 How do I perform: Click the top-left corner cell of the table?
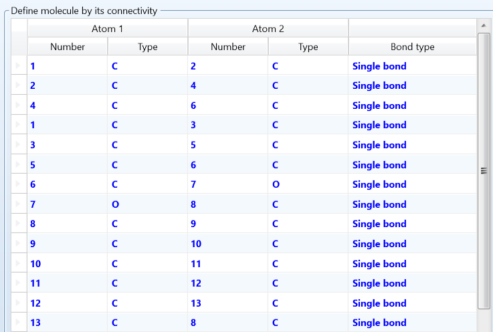[x=19, y=37]
